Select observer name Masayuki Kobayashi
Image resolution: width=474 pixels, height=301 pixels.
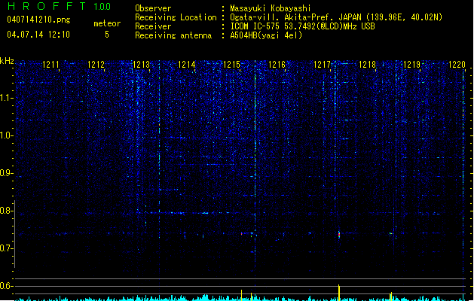click(x=271, y=8)
